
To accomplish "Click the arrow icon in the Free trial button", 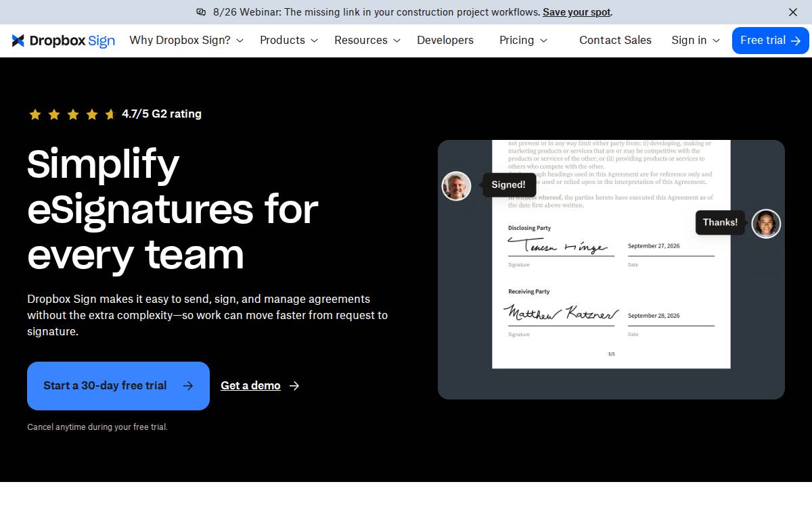I will 796,41.
